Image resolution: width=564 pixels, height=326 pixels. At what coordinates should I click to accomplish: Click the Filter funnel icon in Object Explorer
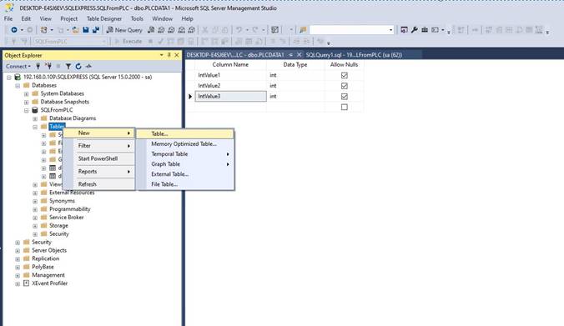[68, 66]
